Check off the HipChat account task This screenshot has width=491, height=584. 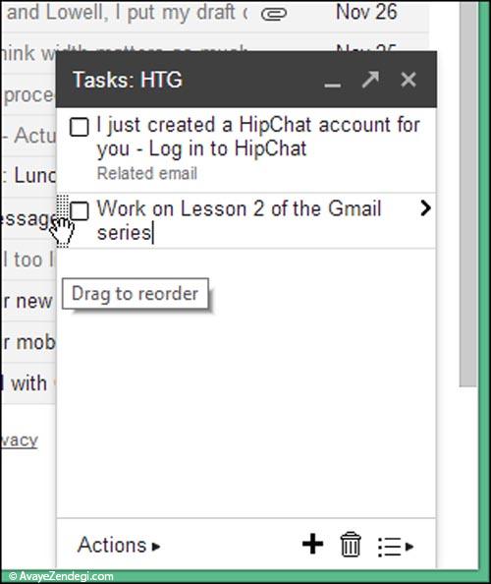click(80, 127)
